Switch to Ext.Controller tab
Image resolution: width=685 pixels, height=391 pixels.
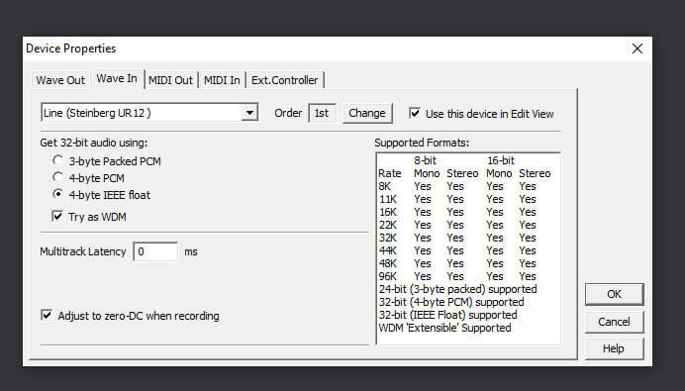[284, 80]
